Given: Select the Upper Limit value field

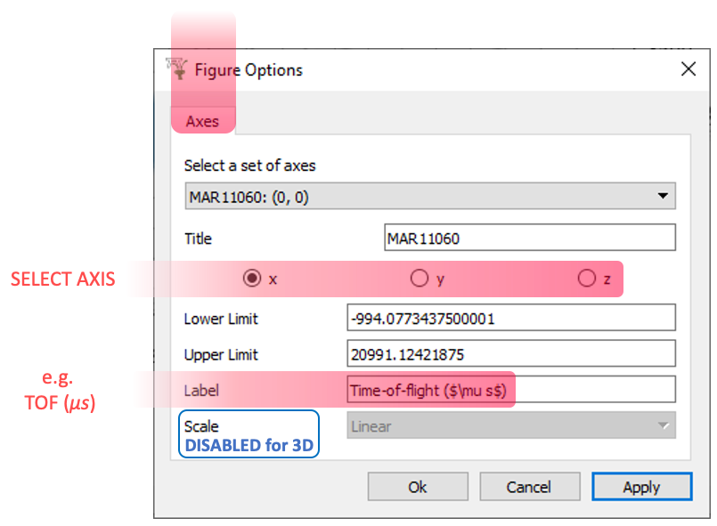Looking at the screenshot, I should (510, 353).
